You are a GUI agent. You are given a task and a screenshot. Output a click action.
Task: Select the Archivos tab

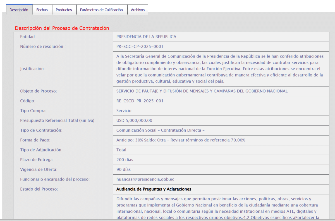[138, 9]
